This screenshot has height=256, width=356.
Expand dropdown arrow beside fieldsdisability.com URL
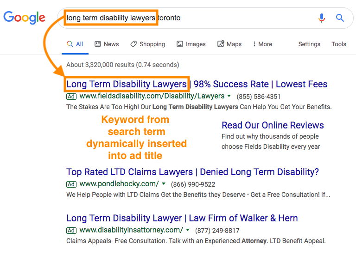[x=229, y=96]
